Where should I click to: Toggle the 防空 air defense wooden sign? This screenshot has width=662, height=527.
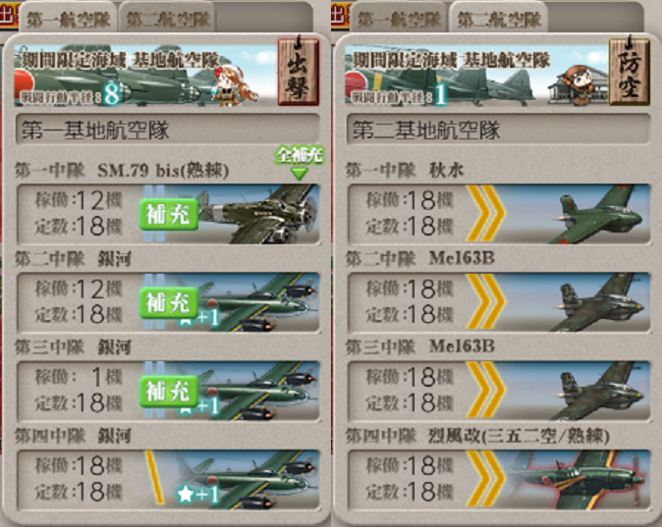629,71
